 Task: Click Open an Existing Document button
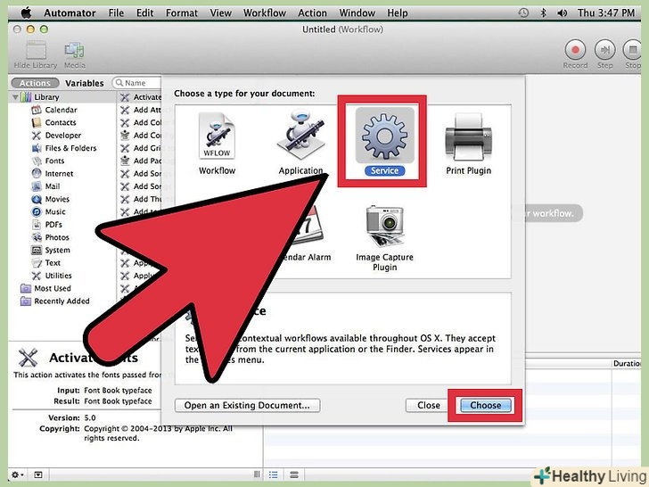coord(247,406)
